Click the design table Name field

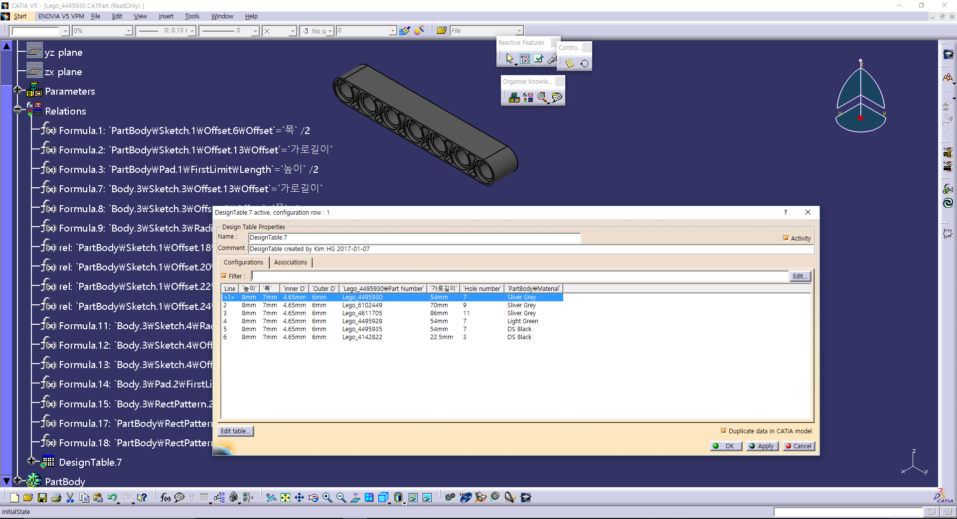click(x=414, y=238)
